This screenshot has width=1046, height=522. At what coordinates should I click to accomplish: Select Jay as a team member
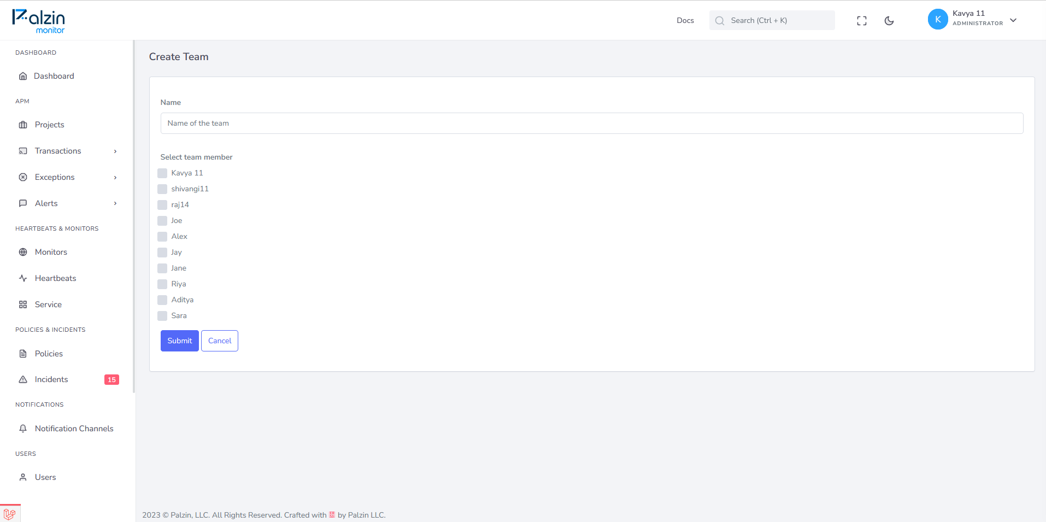tap(162, 253)
